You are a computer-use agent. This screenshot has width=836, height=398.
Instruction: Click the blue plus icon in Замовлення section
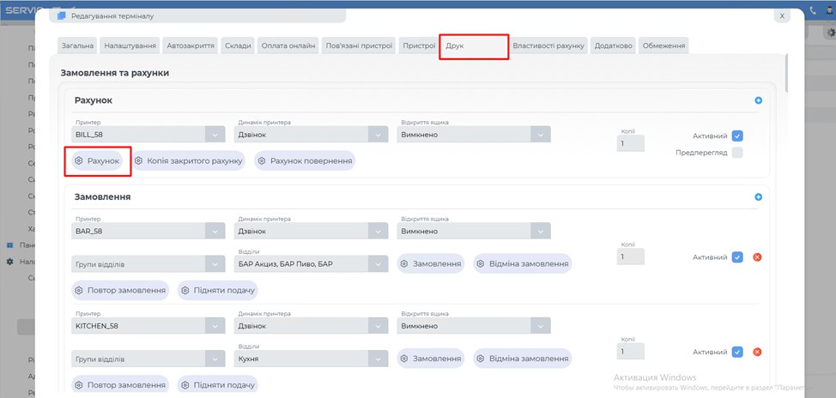(x=758, y=197)
